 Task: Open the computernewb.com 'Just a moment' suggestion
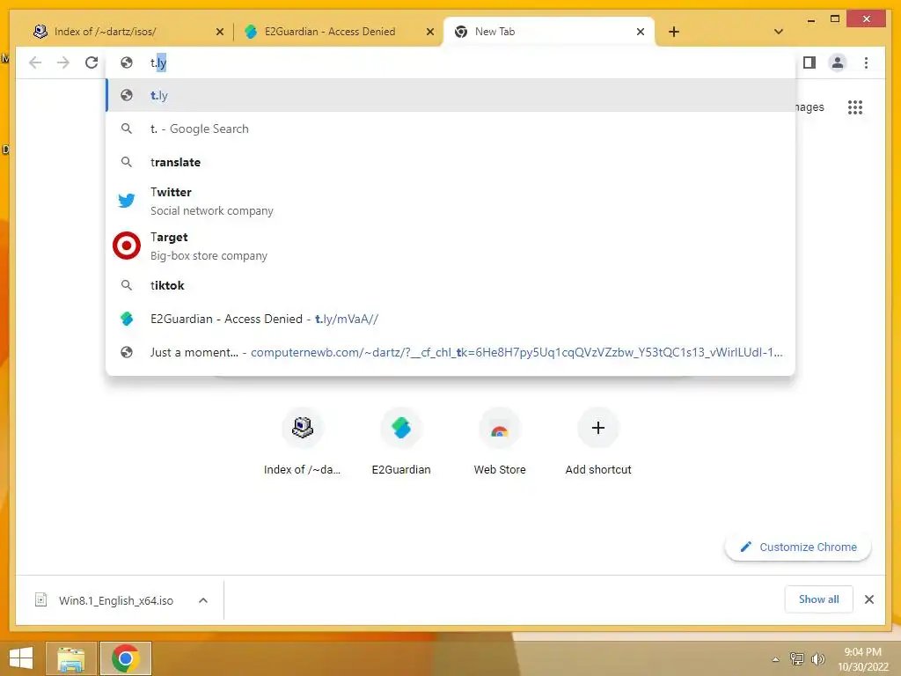point(451,352)
